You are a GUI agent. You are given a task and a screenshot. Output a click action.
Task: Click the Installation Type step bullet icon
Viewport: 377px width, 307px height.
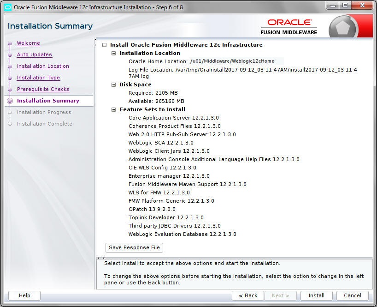pyautogui.click(x=10, y=78)
